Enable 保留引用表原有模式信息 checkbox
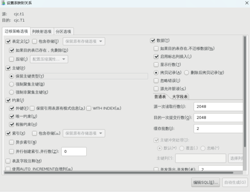 point(32,109)
